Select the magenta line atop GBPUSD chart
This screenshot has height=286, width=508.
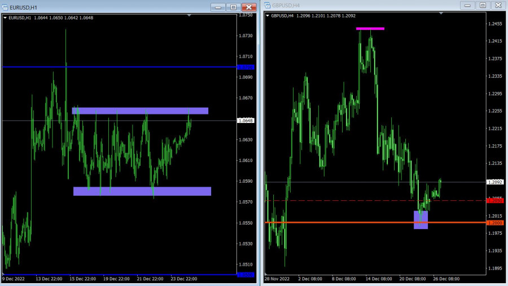click(370, 28)
